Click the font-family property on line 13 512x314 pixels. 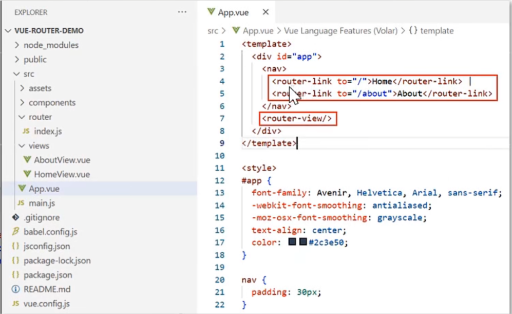click(279, 193)
